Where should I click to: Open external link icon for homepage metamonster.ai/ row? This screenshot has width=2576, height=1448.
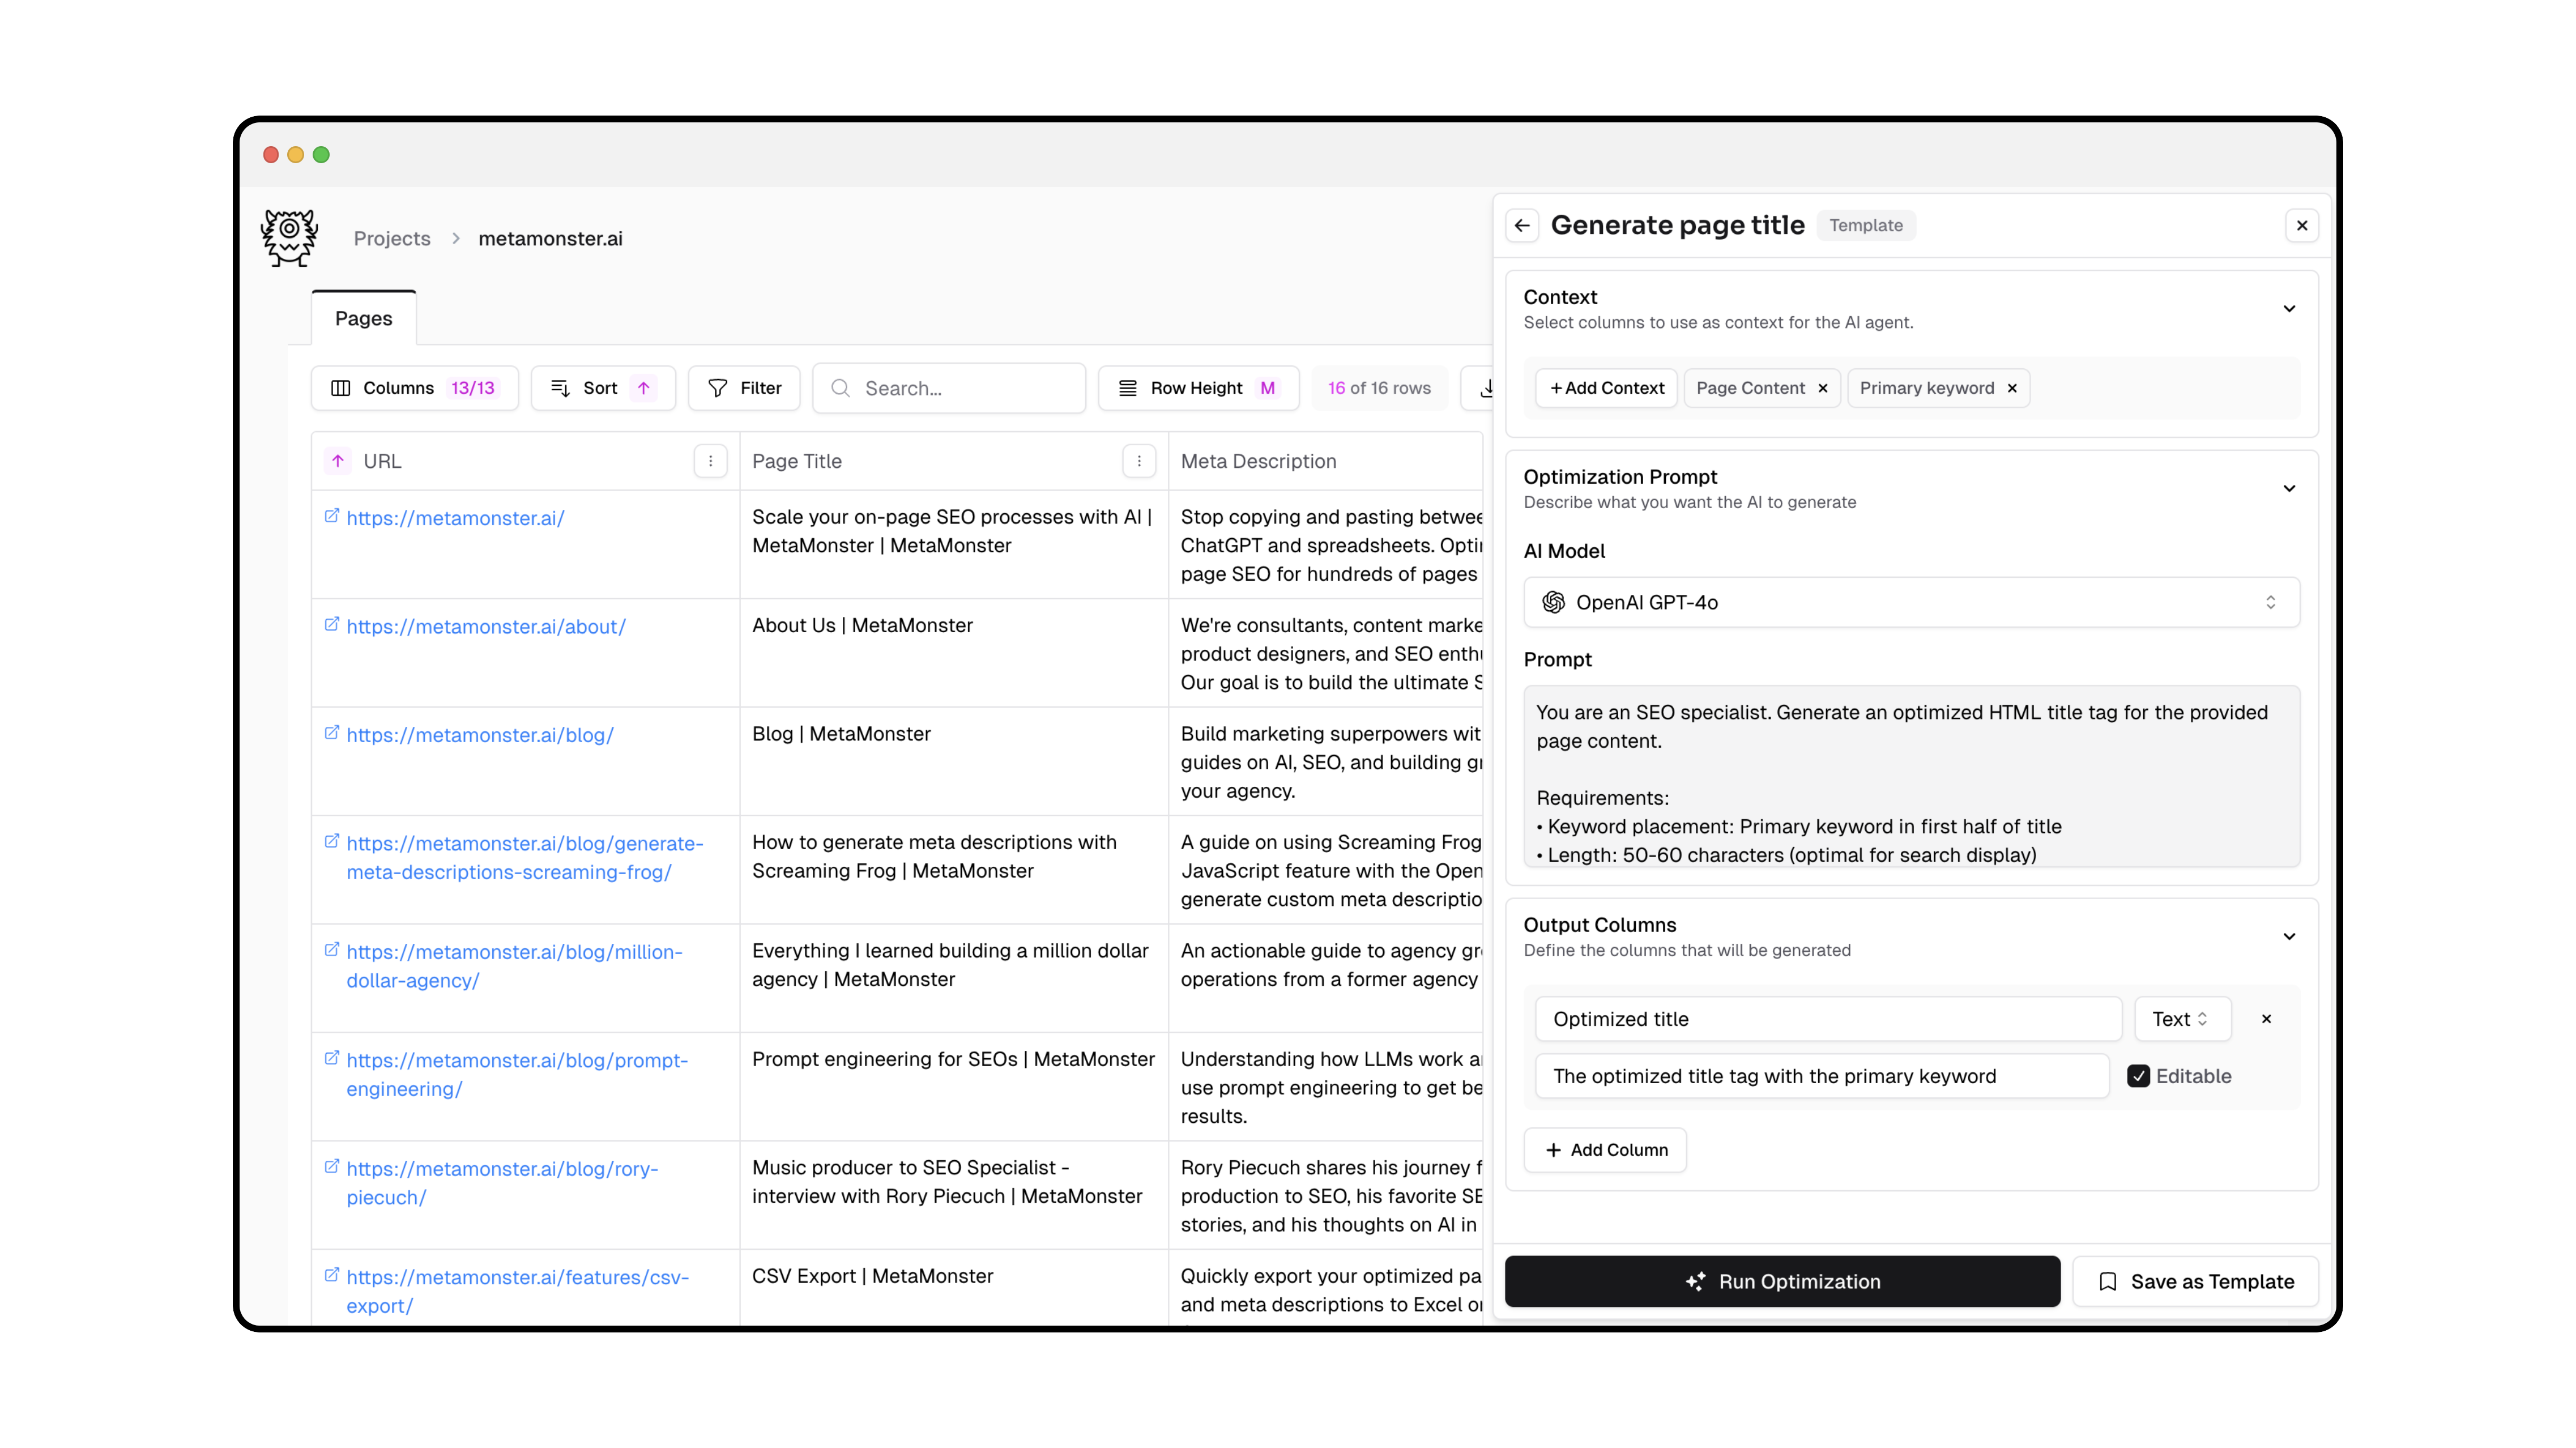click(x=332, y=516)
